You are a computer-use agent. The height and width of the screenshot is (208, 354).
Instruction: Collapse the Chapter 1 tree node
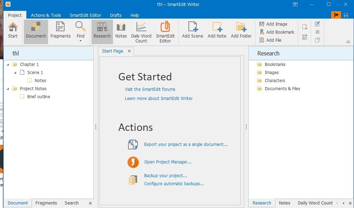point(8,65)
